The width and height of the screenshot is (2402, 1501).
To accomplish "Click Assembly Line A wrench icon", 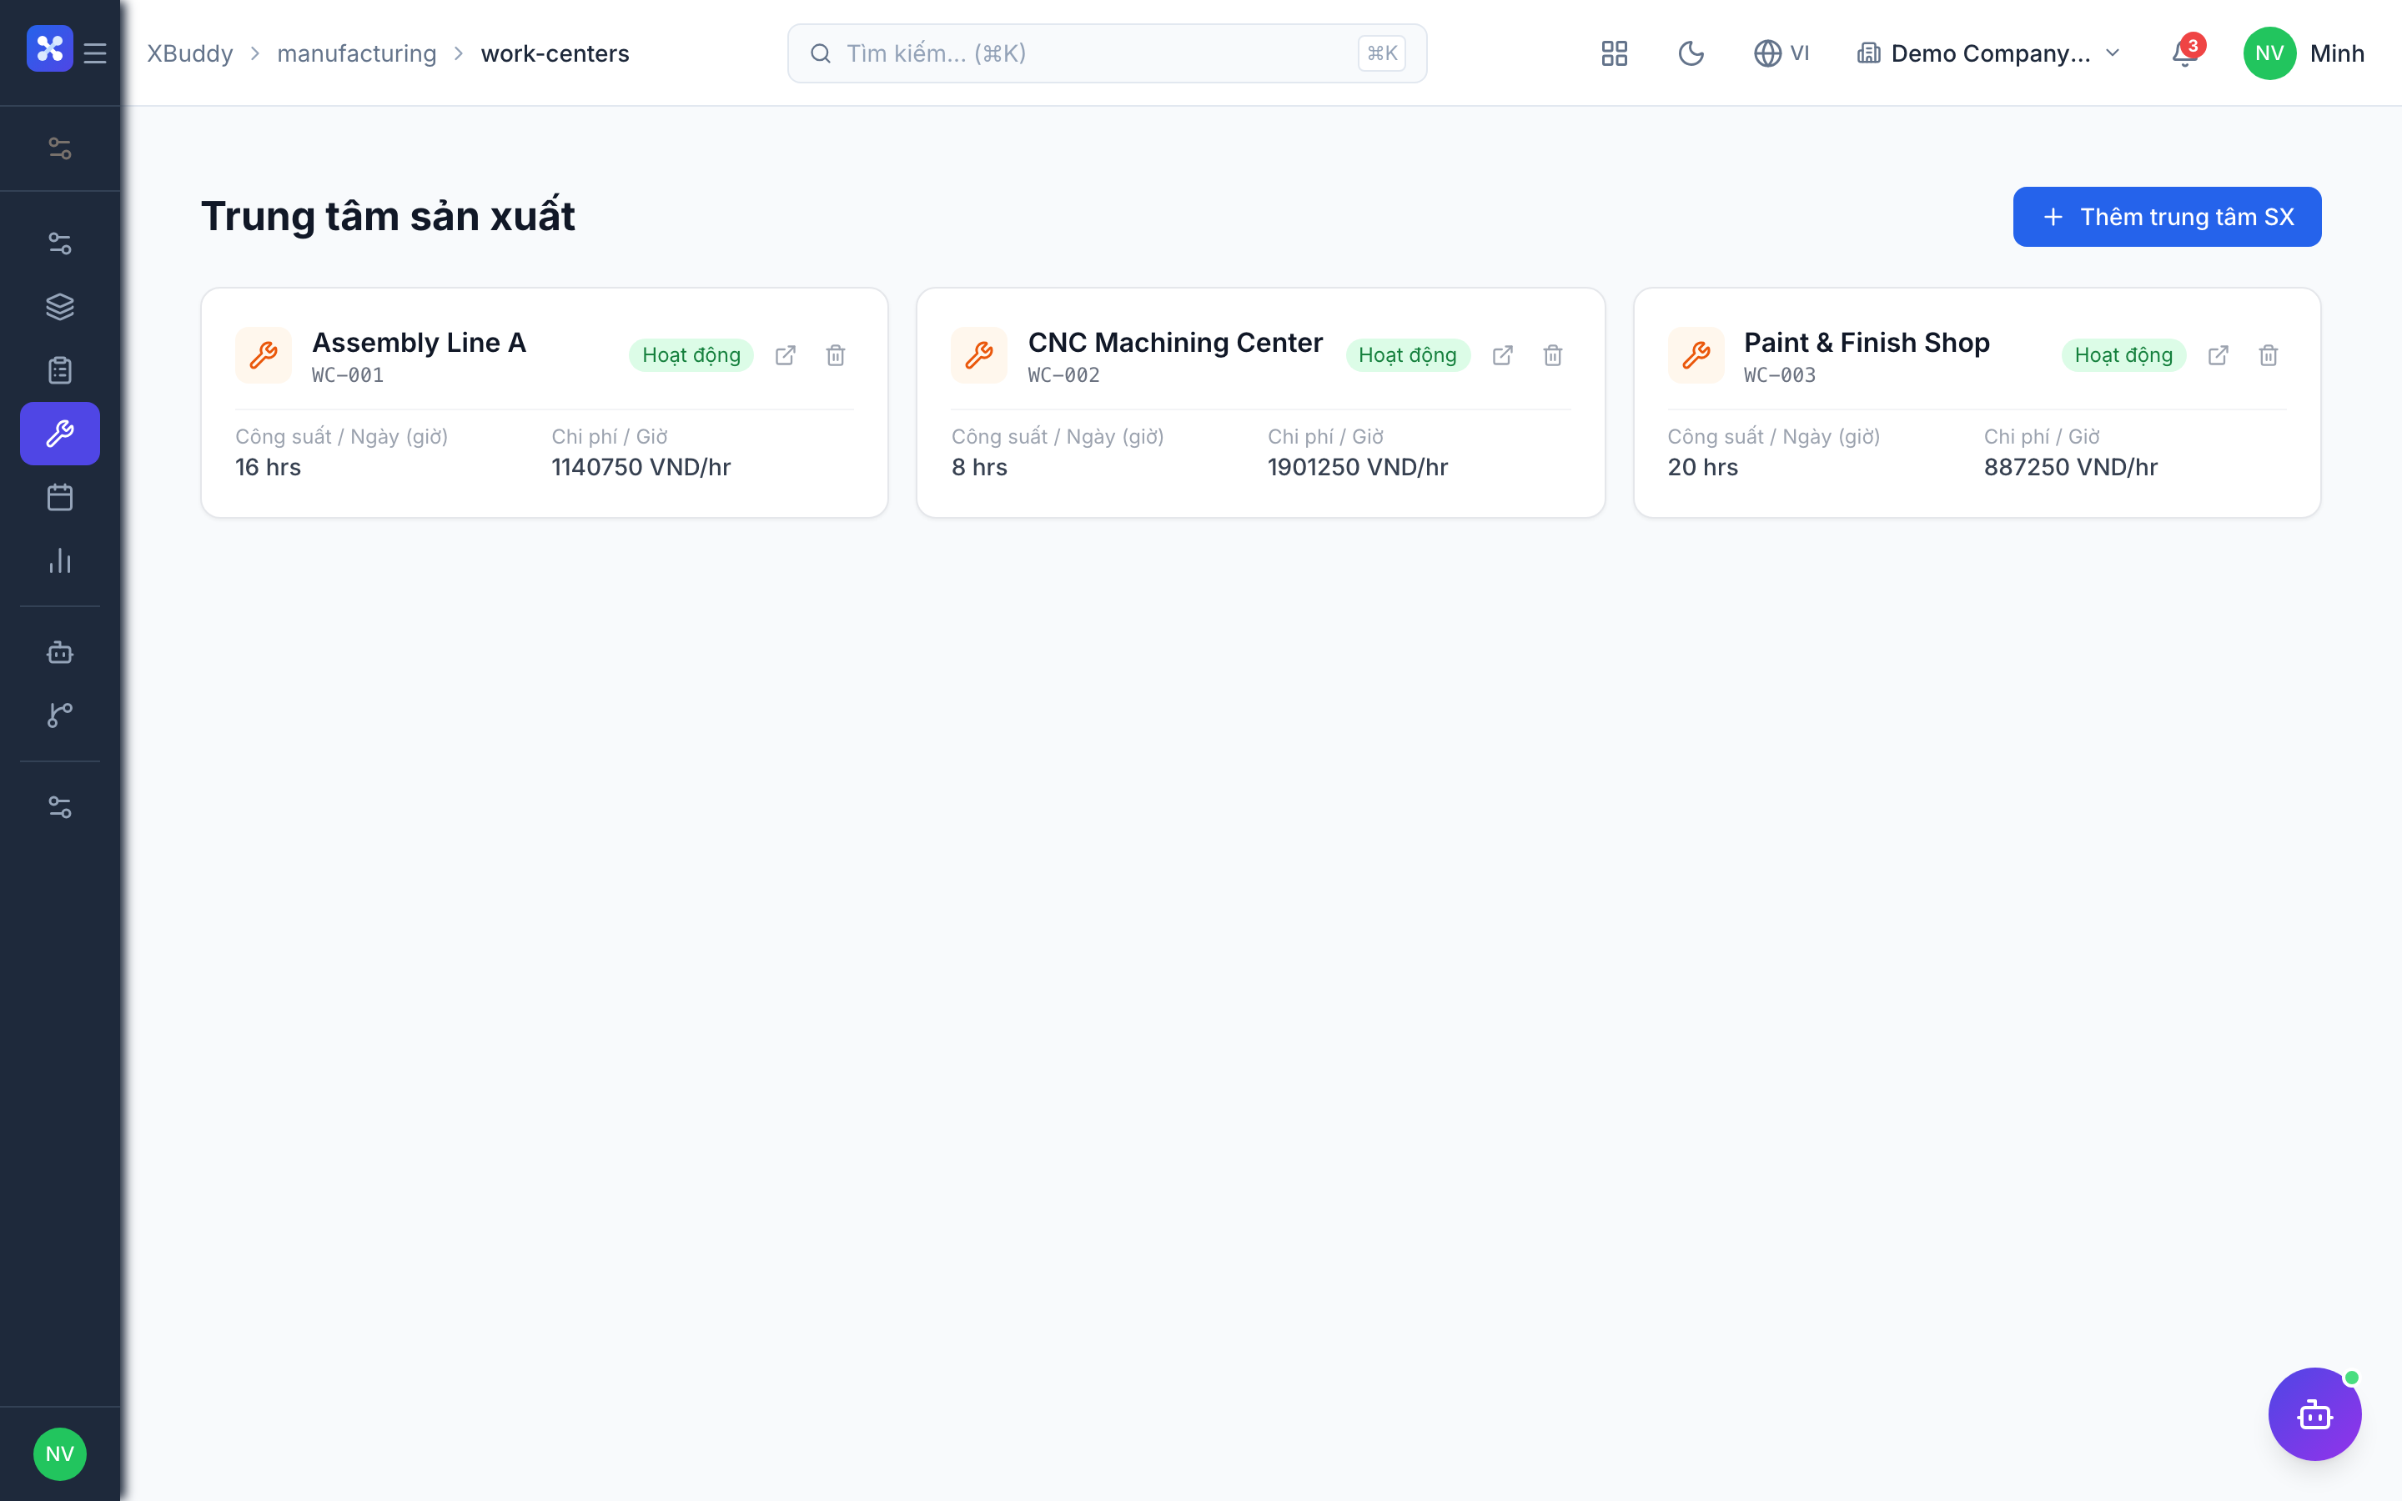I will (x=263, y=355).
